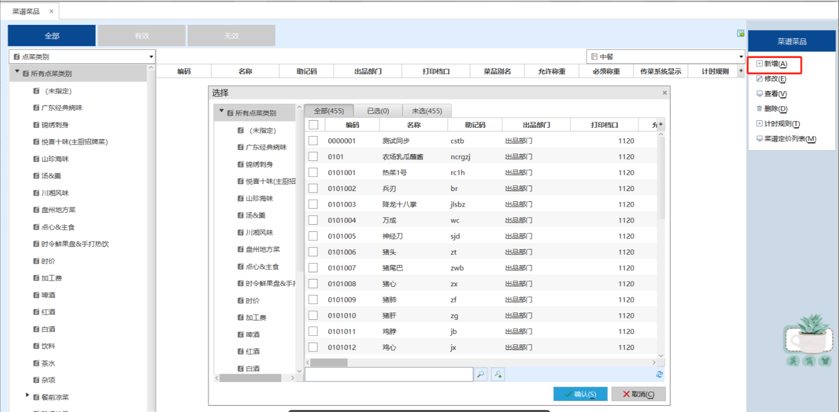The width and height of the screenshot is (839, 412).
Task: Switch to the 未选(455) tab
Action: coord(426,111)
